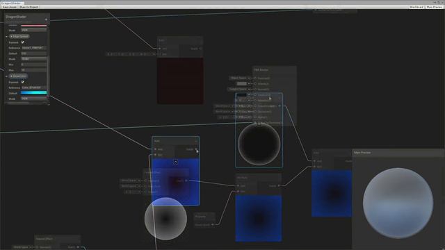
Task: Add a property with the Blackboard plus icon
Action: point(46,19)
